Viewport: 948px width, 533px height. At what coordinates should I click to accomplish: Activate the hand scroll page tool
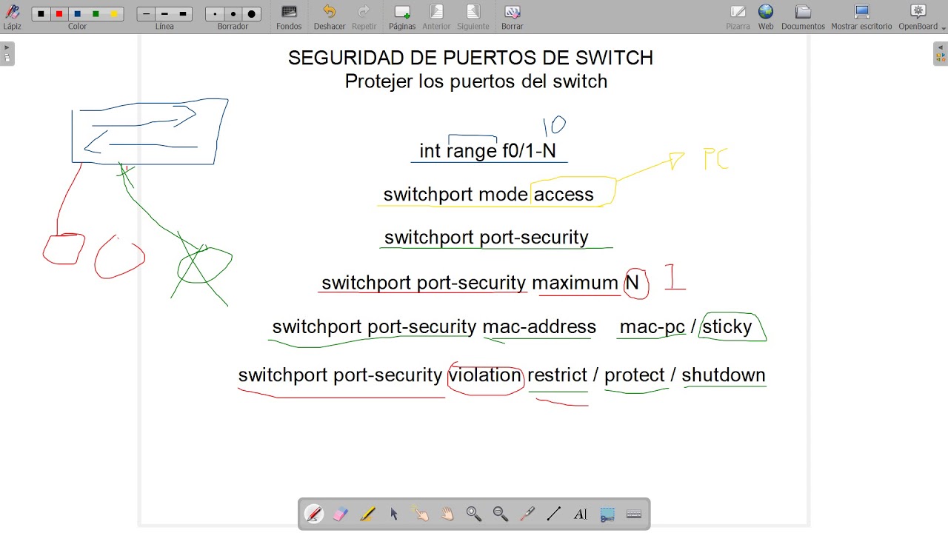point(447,514)
